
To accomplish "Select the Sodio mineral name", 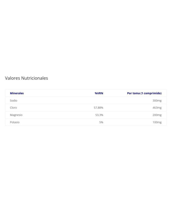I will point(13,100).
